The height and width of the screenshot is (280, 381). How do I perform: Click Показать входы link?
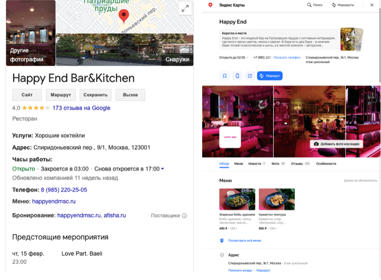240,270
